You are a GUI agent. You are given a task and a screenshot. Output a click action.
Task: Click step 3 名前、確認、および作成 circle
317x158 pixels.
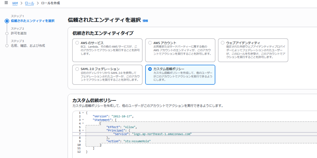[x=7, y=46]
